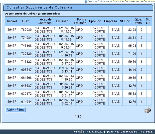The image size is (155, 134).
Task: Click document value 28,81
Action: pyautogui.click(x=132, y=38)
